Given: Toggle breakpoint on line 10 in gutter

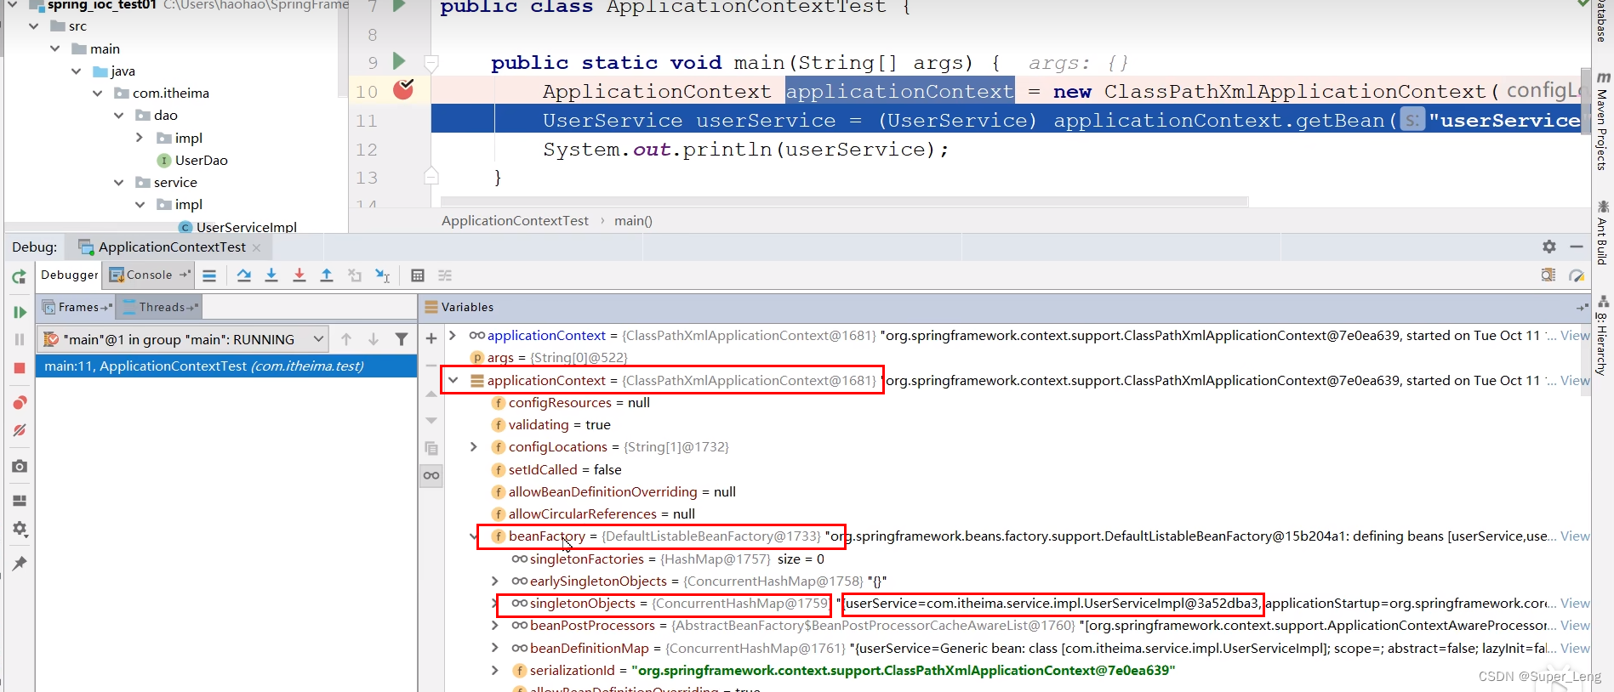Looking at the screenshot, I should [x=403, y=88].
